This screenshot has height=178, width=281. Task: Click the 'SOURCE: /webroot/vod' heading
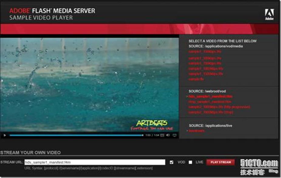point(207,91)
